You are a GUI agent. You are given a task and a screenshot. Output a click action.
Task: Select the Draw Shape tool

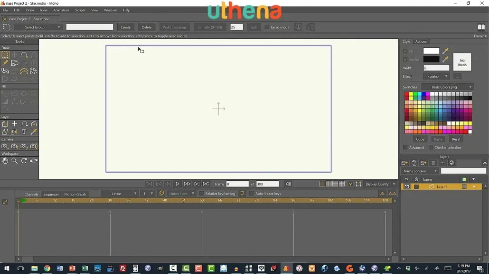(14, 63)
